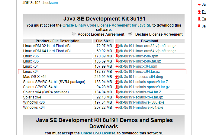Download jdk-8u191-windows-x64.exe file
The width and height of the screenshot is (206, 135).
click(141, 107)
